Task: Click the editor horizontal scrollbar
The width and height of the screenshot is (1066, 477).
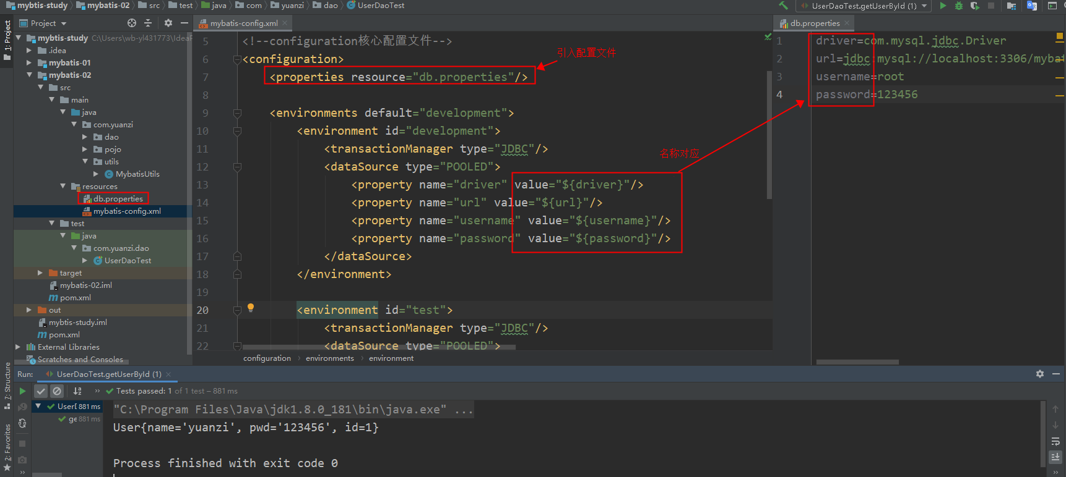Action: 379,347
